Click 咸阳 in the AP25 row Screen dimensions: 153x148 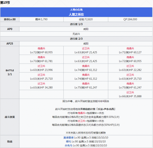point(86,44)
